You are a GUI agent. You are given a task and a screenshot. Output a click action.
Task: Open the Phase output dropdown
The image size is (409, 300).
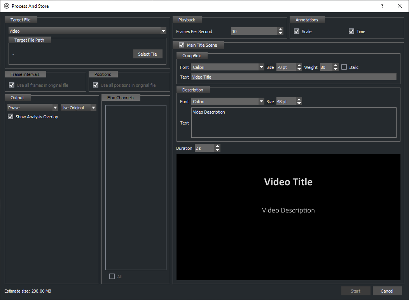[x=33, y=108]
